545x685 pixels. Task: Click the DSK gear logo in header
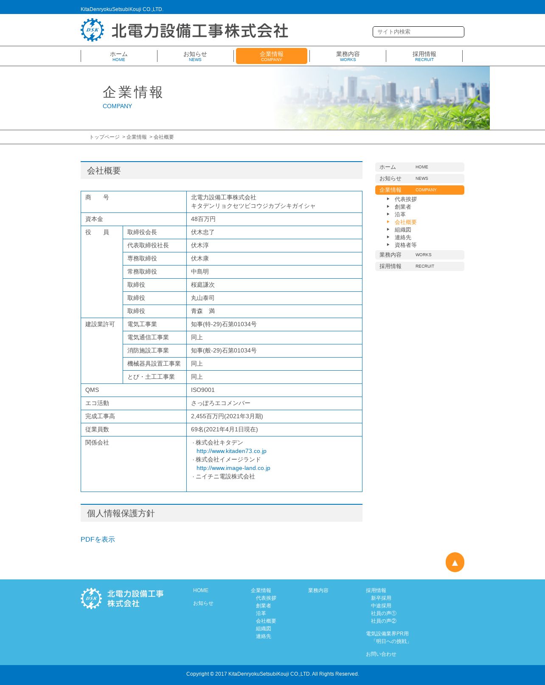pos(92,30)
